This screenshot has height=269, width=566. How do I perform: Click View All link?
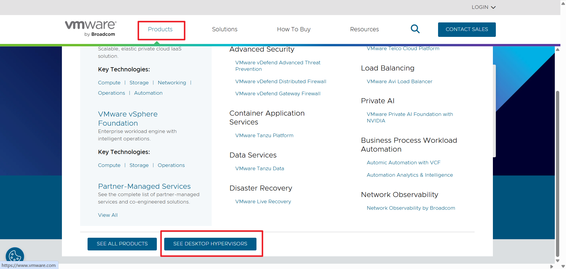[x=108, y=215]
